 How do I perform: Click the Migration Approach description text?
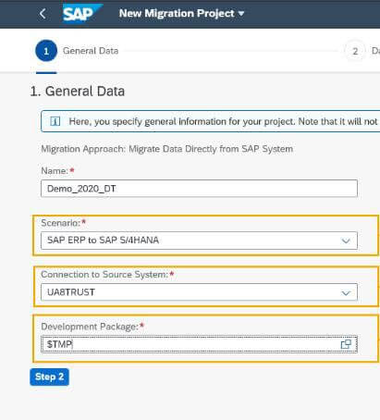click(x=167, y=149)
